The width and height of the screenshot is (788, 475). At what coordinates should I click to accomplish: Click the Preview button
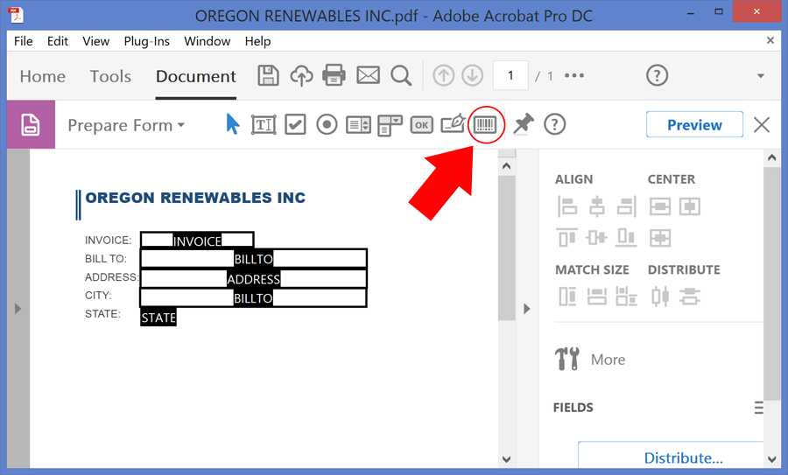coord(694,124)
